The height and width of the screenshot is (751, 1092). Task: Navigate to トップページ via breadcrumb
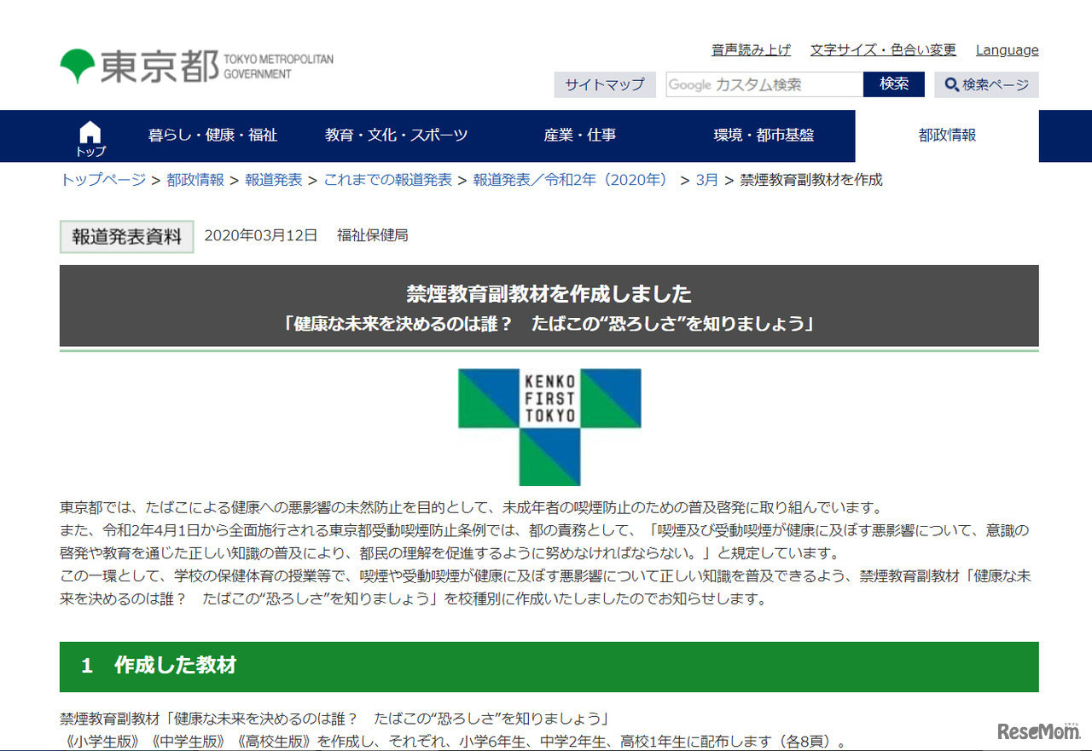[102, 180]
